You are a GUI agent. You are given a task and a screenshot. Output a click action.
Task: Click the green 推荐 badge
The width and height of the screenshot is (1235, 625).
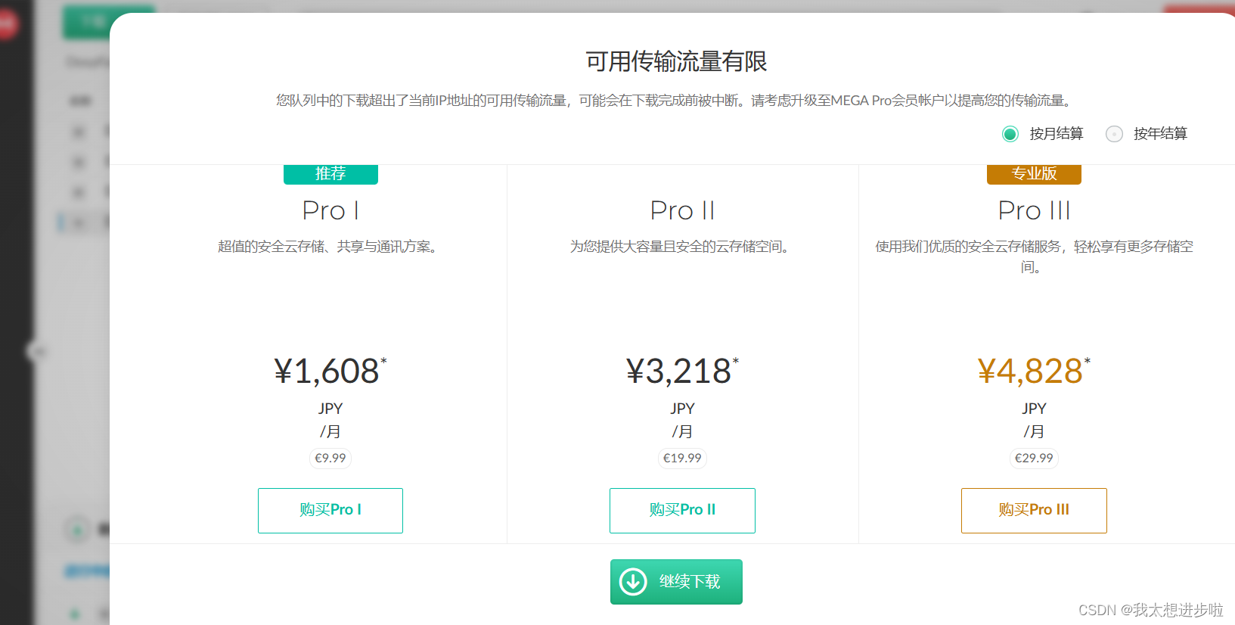coord(330,174)
